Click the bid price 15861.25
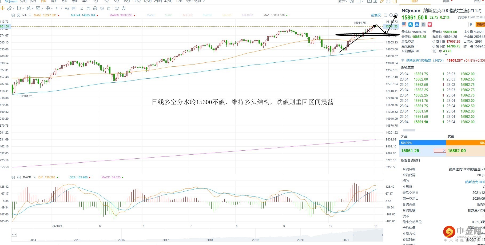 [410, 151]
